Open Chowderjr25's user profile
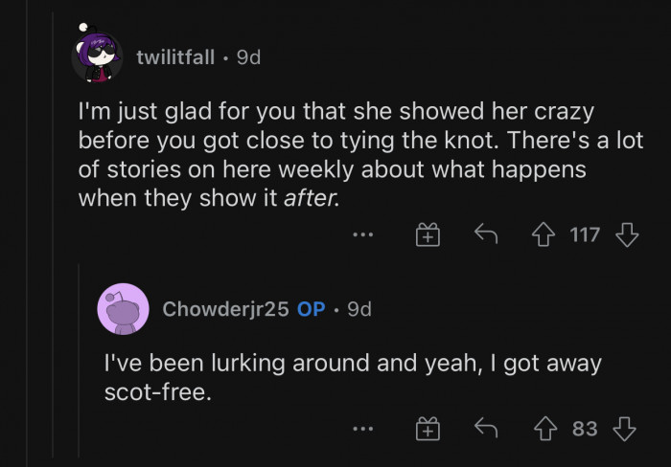 pyautogui.click(x=225, y=309)
